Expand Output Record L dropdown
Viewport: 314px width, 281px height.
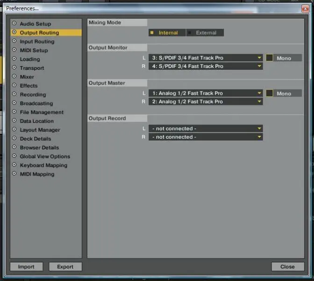click(x=206, y=128)
